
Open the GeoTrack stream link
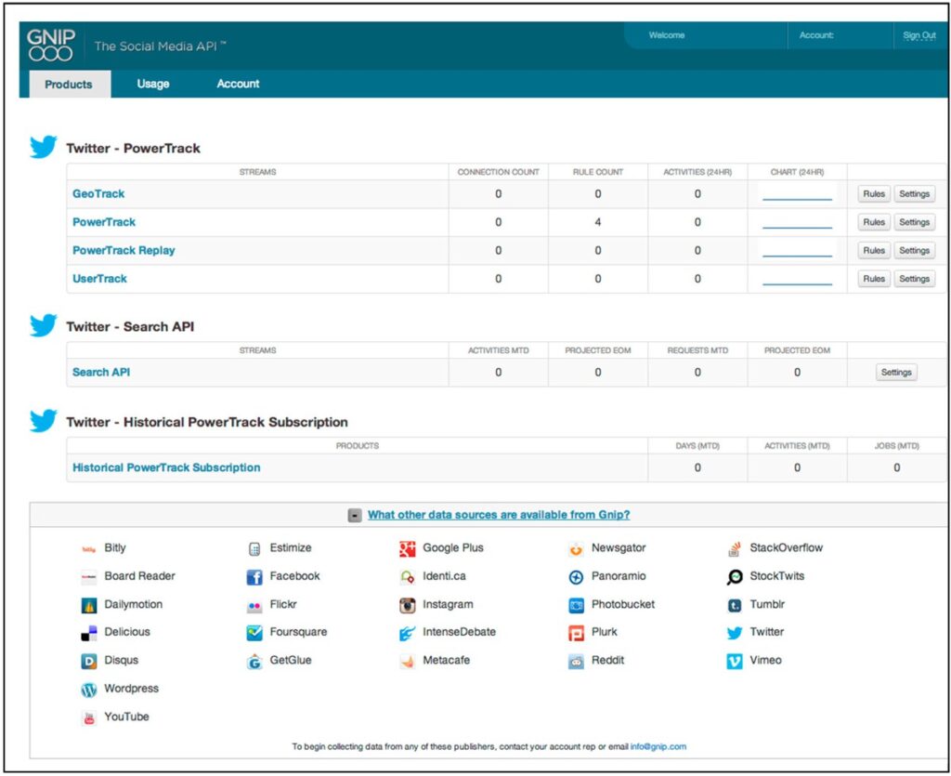tap(98, 193)
